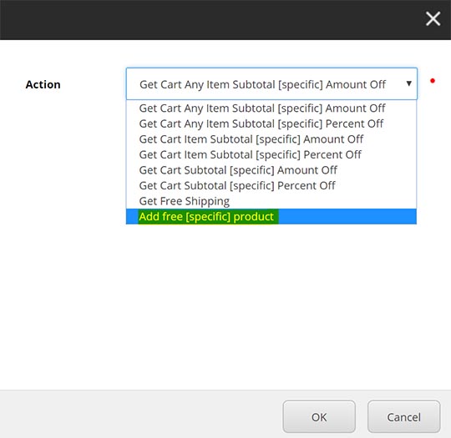Click the Action field label
Screen dimensions: 451x438
pyautogui.click(x=43, y=84)
